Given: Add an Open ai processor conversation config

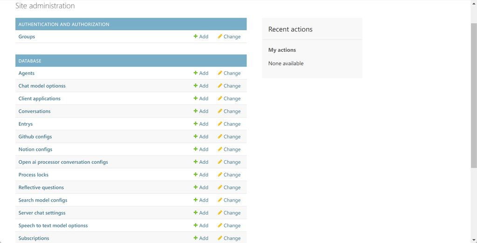Looking at the screenshot, I should click(x=201, y=162).
